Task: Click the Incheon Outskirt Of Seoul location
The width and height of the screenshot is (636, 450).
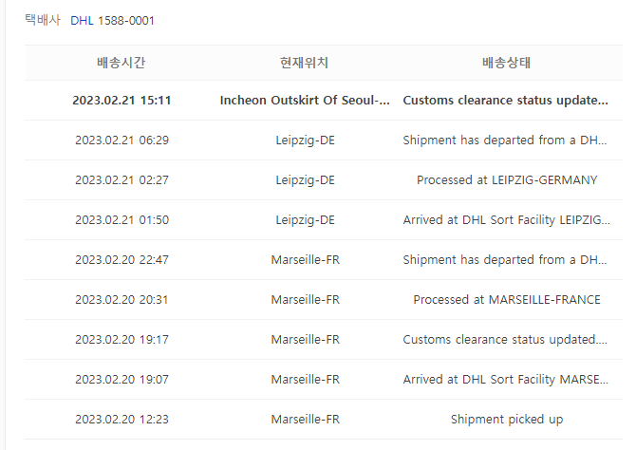Action: click(305, 101)
